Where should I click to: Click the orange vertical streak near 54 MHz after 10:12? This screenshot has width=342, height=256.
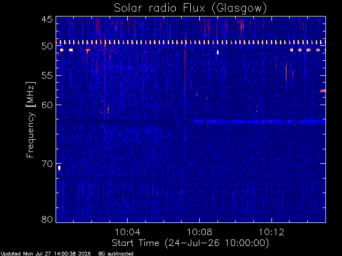click(x=286, y=73)
